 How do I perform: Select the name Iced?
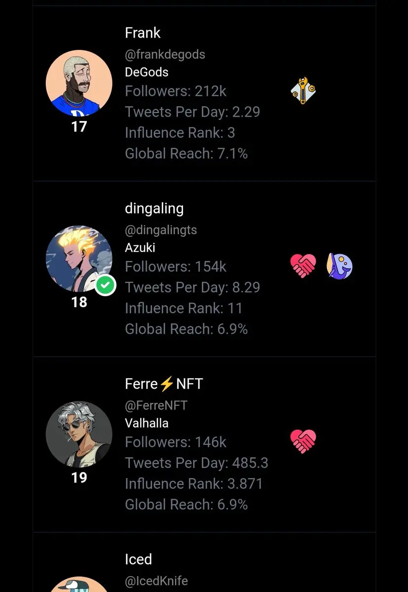(x=139, y=559)
